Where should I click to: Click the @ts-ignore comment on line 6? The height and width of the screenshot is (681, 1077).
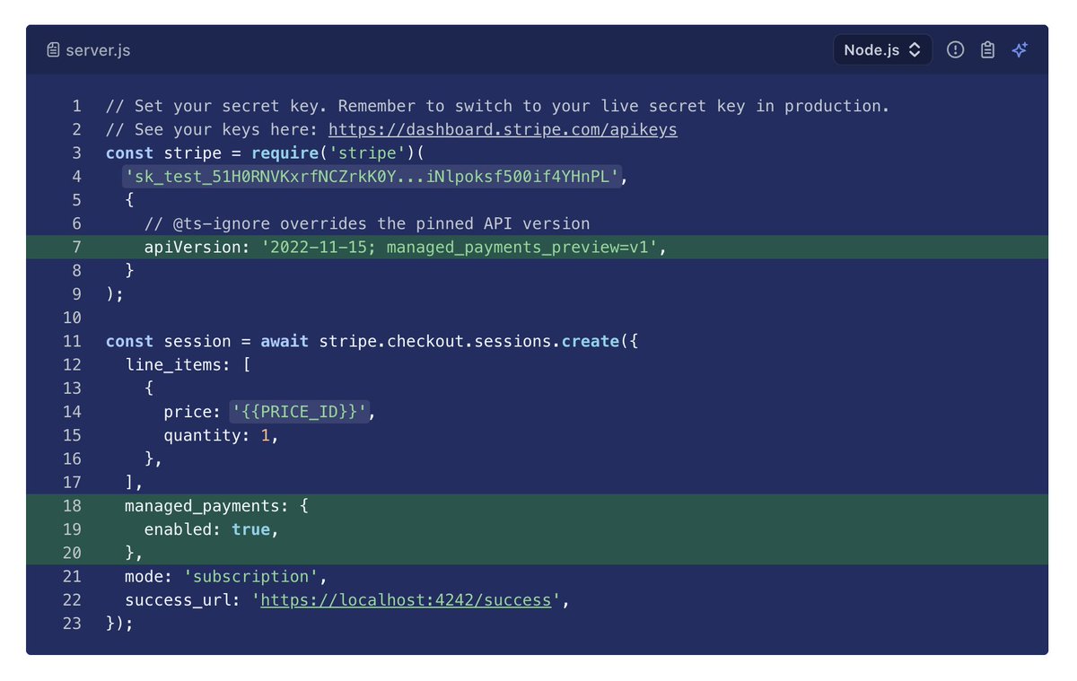(x=367, y=223)
